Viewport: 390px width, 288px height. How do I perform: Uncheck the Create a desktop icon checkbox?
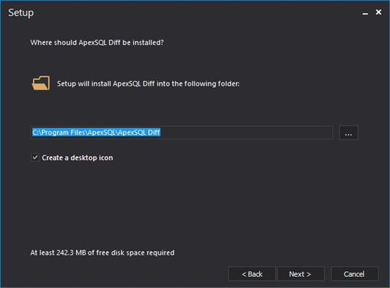point(35,157)
